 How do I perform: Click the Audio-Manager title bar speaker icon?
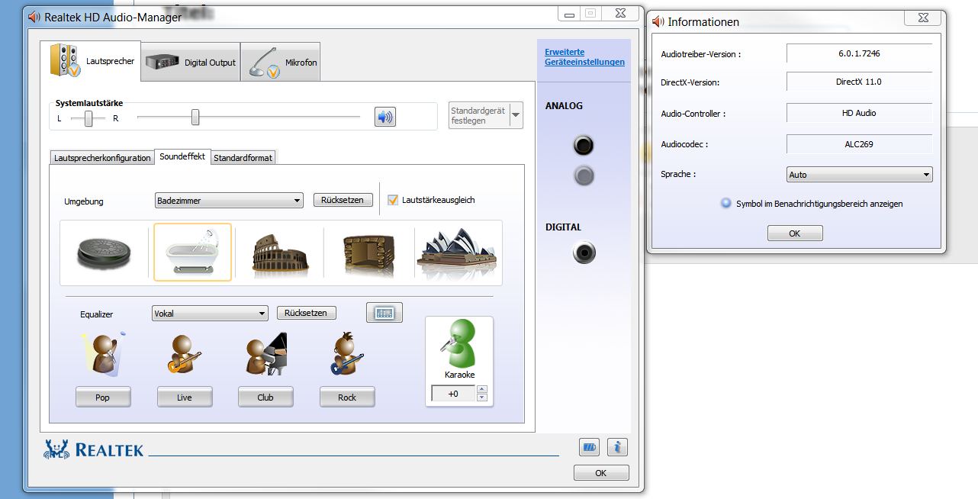tap(34, 17)
